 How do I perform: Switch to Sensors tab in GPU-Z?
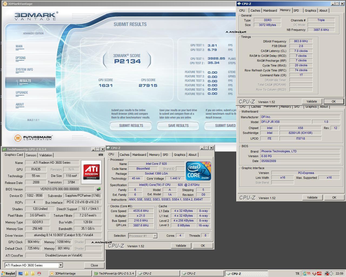(x=31, y=155)
